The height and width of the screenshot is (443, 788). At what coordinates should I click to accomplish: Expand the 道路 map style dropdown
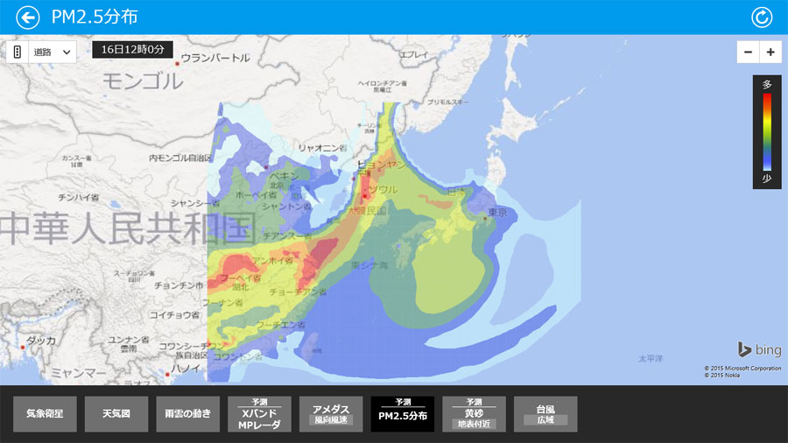[53, 52]
